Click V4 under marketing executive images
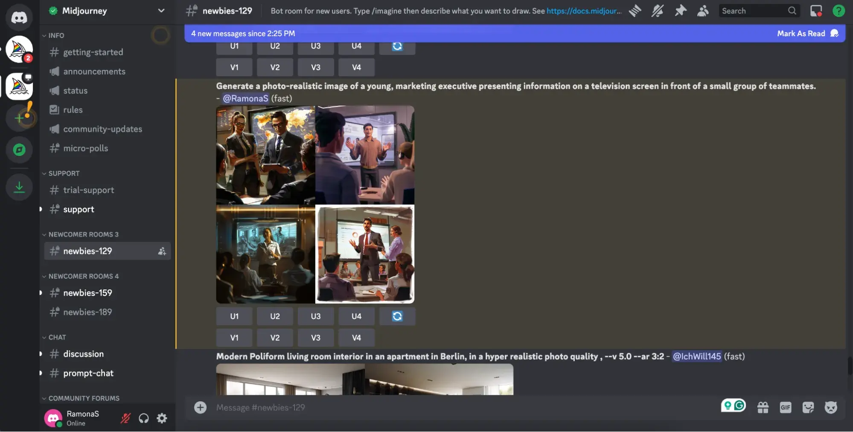 click(356, 337)
